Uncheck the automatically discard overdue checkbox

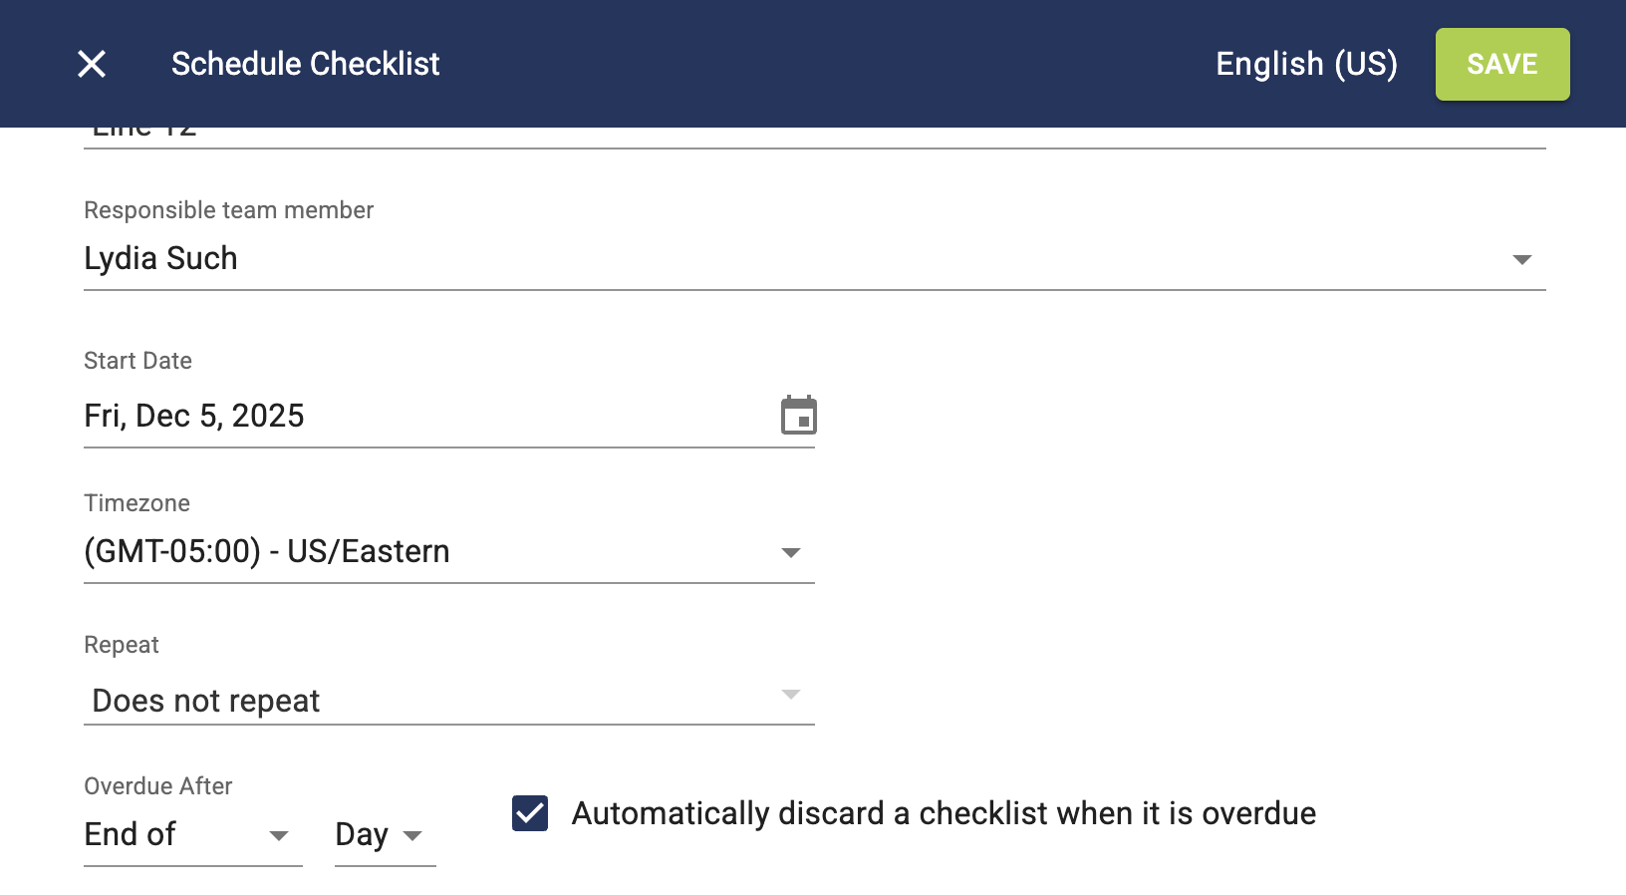tap(530, 813)
